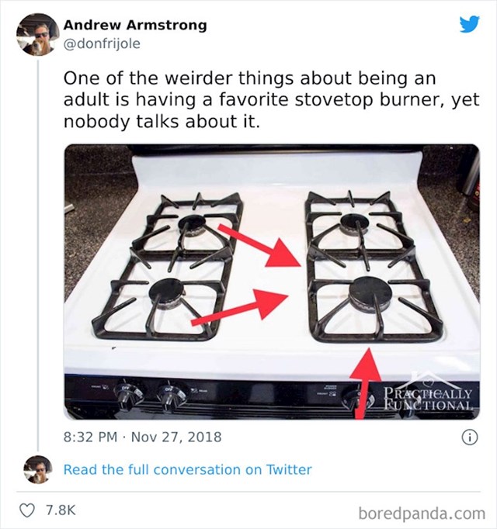The width and height of the screenshot is (497, 529).
Task: Open the @donfrijole handle
Action: [102, 44]
